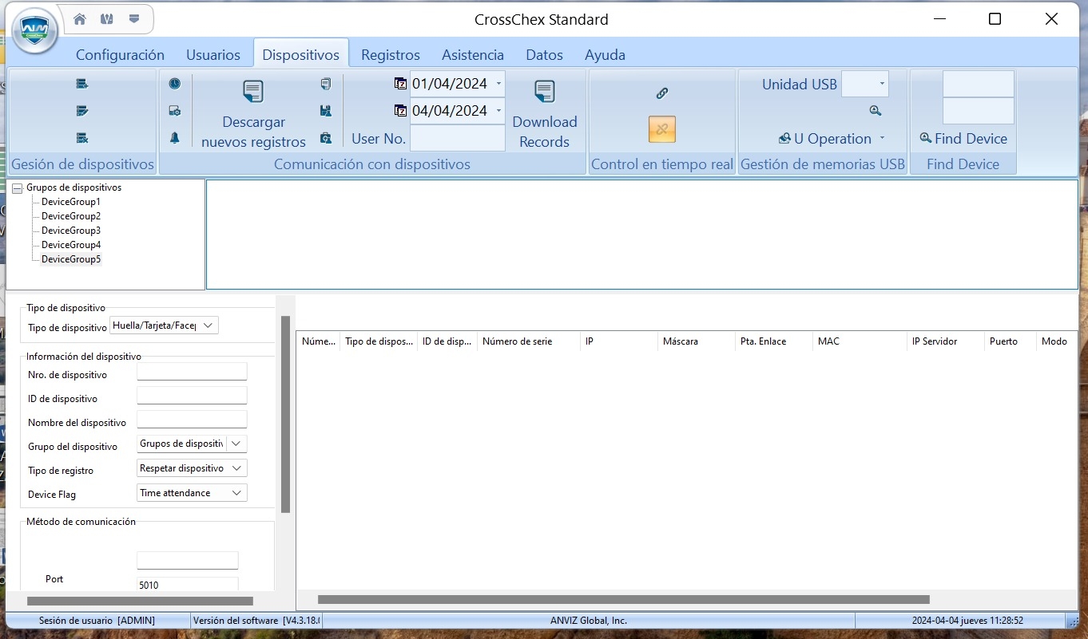Open Tipo de registro Respetar dispositivo dropdown
Viewport: 1088px width, 639px height.
coord(237,468)
